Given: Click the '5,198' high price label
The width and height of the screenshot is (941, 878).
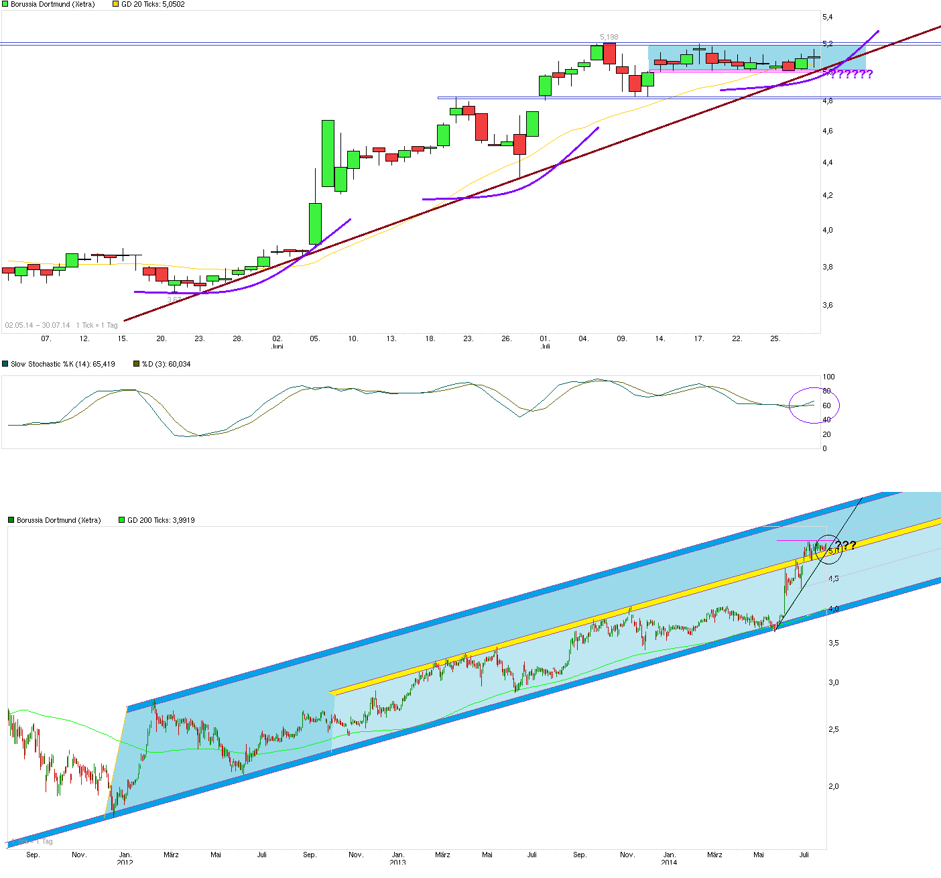Looking at the screenshot, I should (x=609, y=38).
